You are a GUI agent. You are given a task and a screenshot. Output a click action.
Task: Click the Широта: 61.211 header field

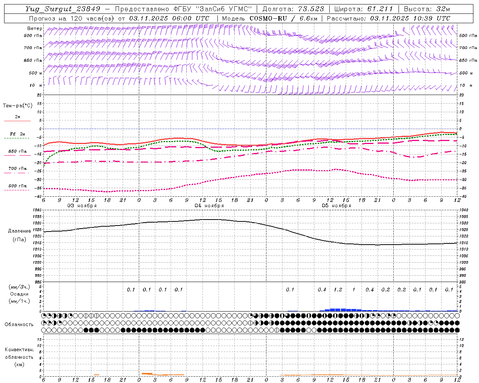point(363,9)
